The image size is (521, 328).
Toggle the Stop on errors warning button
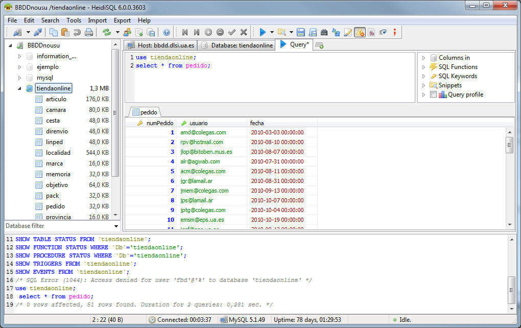pos(360,32)
